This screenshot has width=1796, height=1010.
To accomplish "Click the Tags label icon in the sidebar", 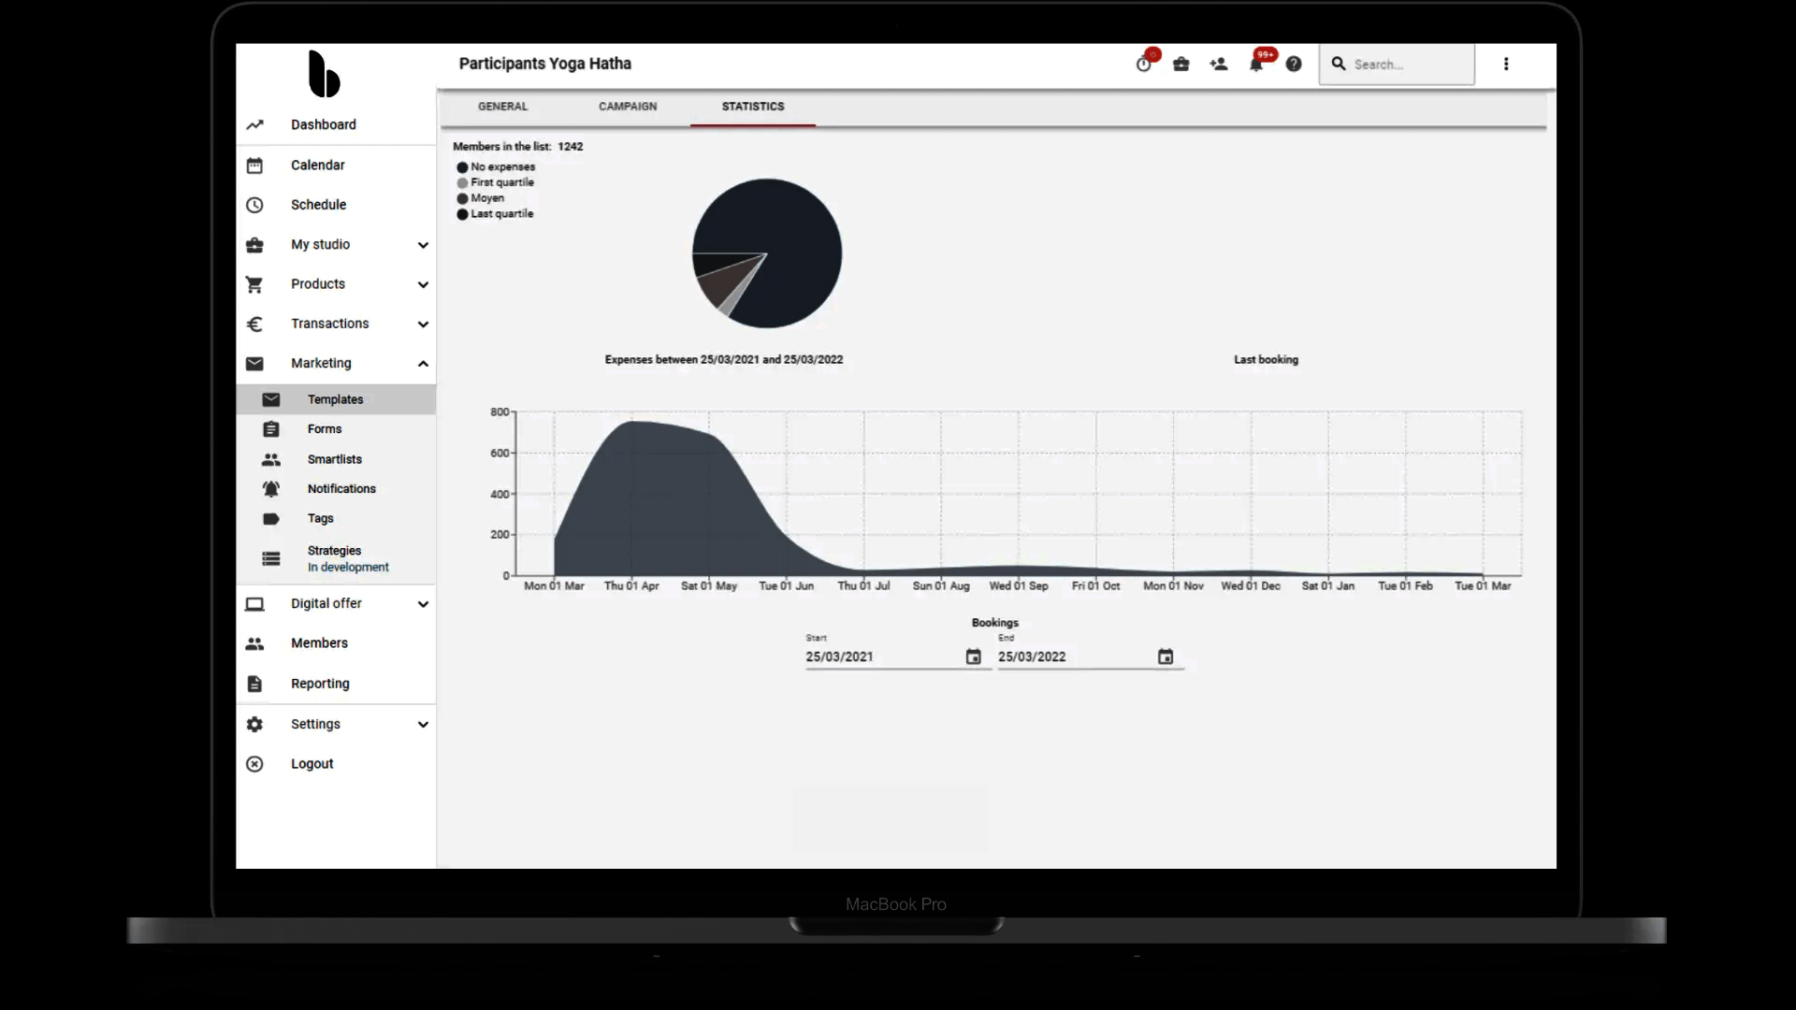I will point(270,519).
